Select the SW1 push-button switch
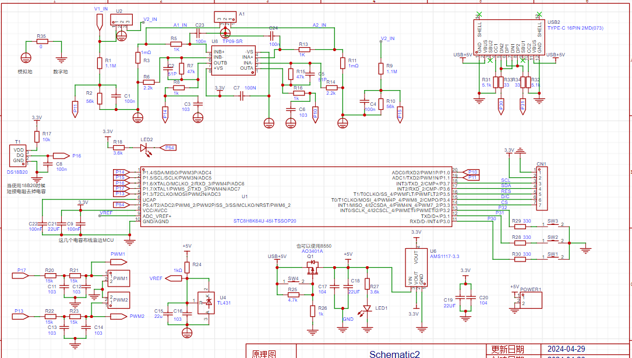Image resolution: width=632 pixels, height=358 pixels. click(553, 259)
